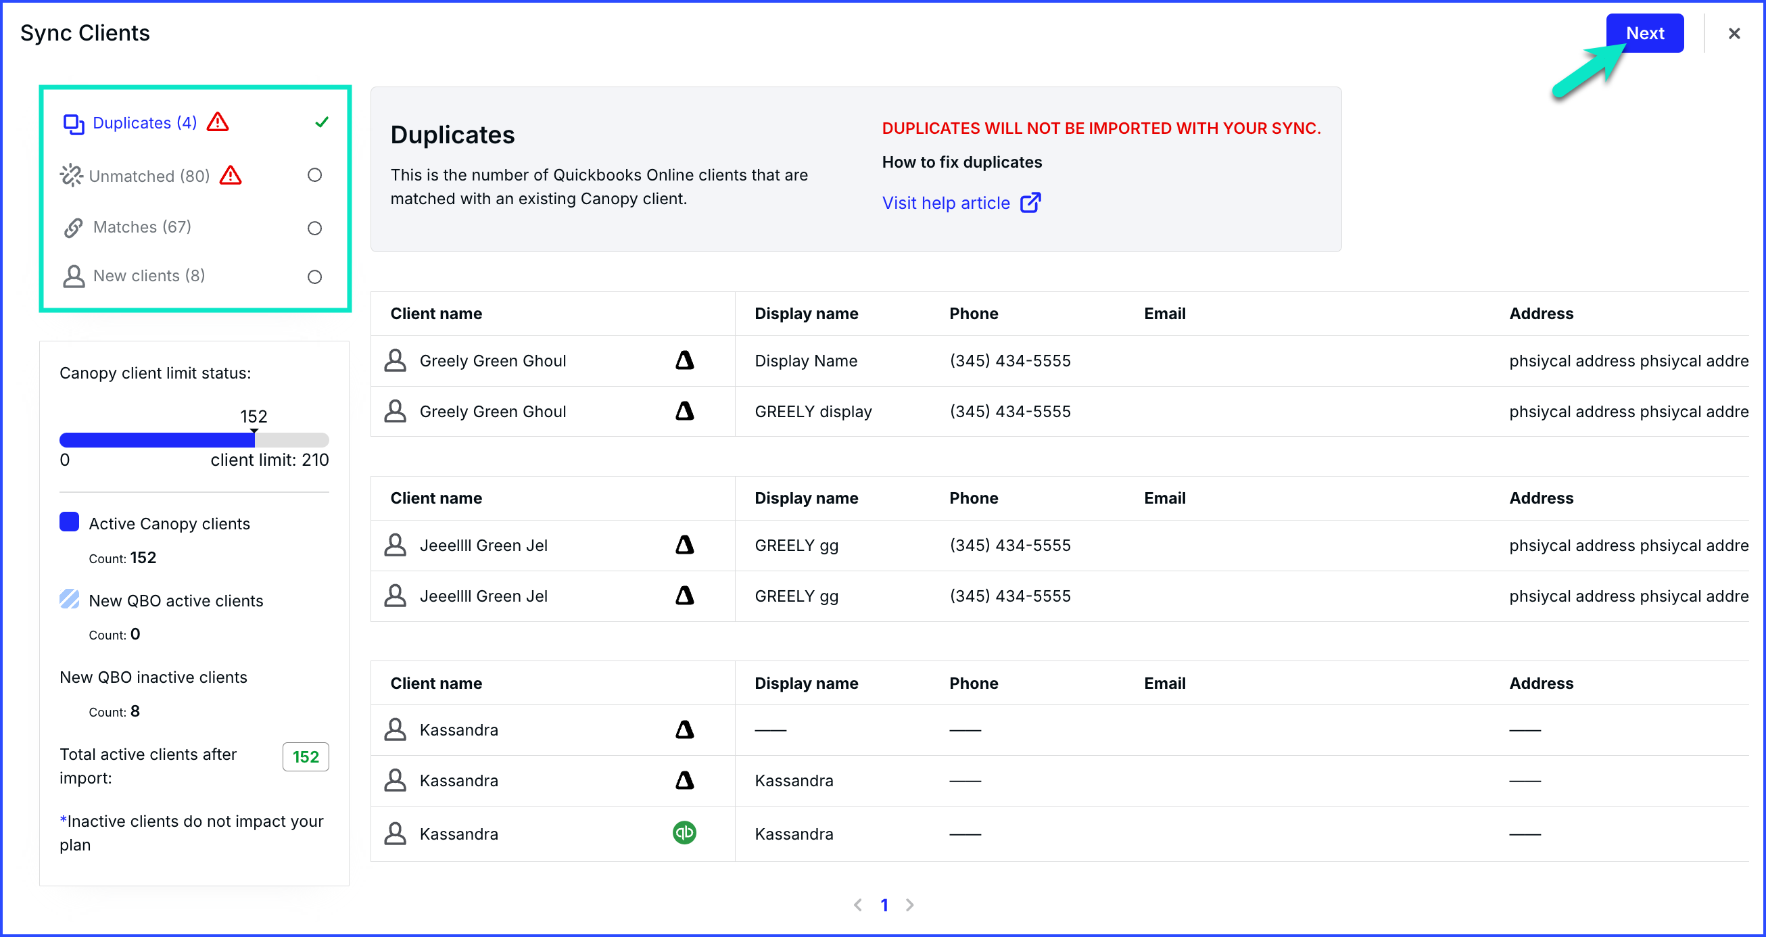Click the Address header in third table
The height and width of the screenshot is (937, 1766).
pyautogui.click(x=1541, y=684)
